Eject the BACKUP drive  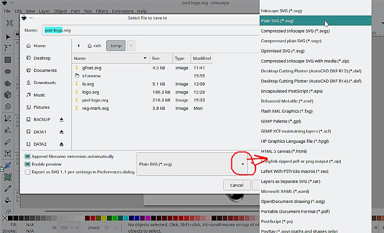pyautogui.click(x=61, y=119)
